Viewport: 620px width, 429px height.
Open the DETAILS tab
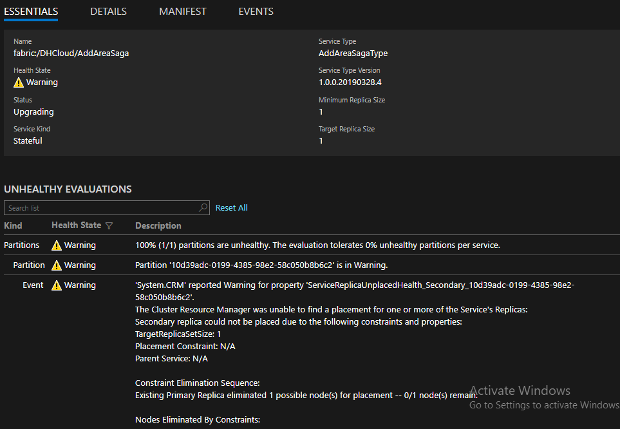point(108,12)
